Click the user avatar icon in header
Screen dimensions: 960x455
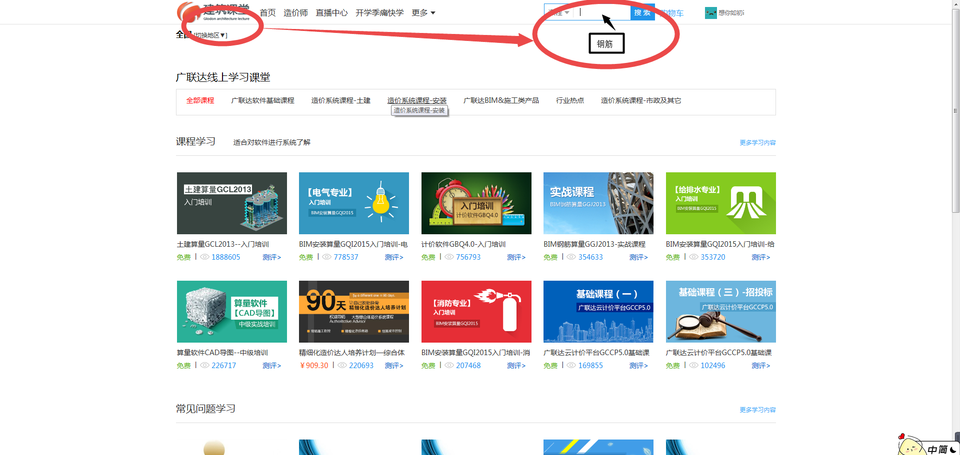pyautogui.click(x=710, y=13)
